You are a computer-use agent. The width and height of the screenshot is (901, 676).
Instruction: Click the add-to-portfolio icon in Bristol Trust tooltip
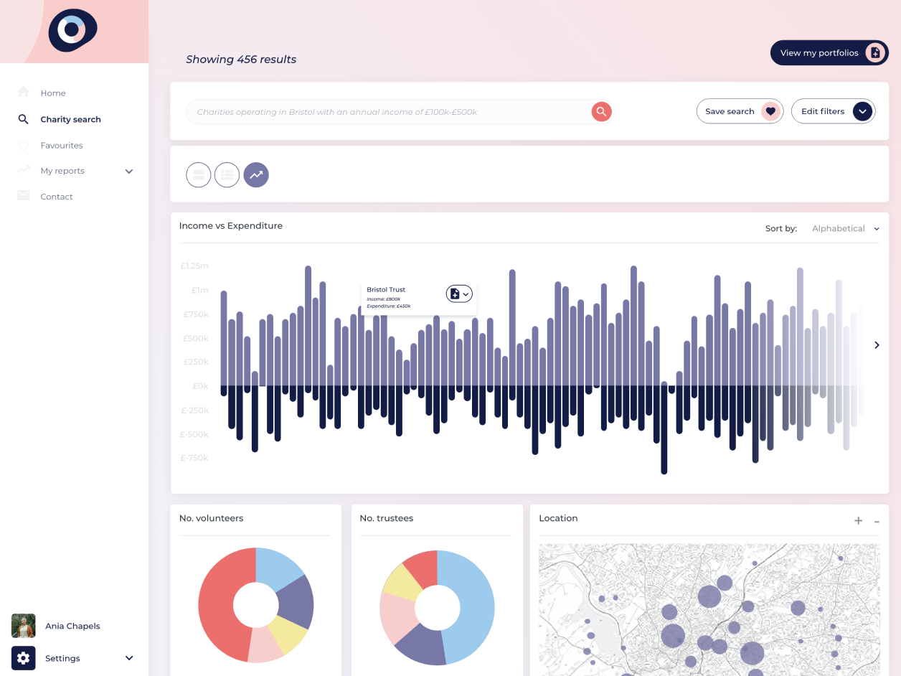point(454,294)
